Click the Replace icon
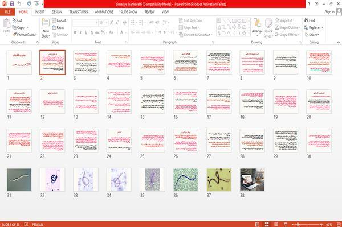 [306, 27]
